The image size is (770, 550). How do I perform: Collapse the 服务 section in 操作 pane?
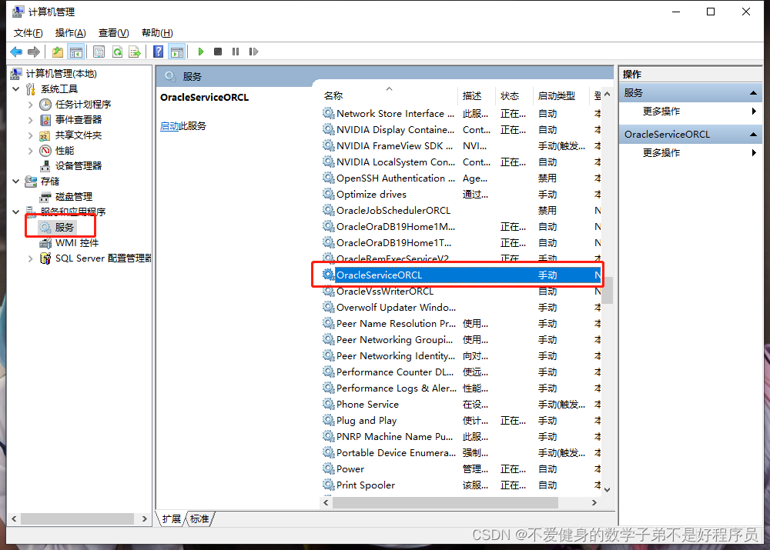coord(753,93)
